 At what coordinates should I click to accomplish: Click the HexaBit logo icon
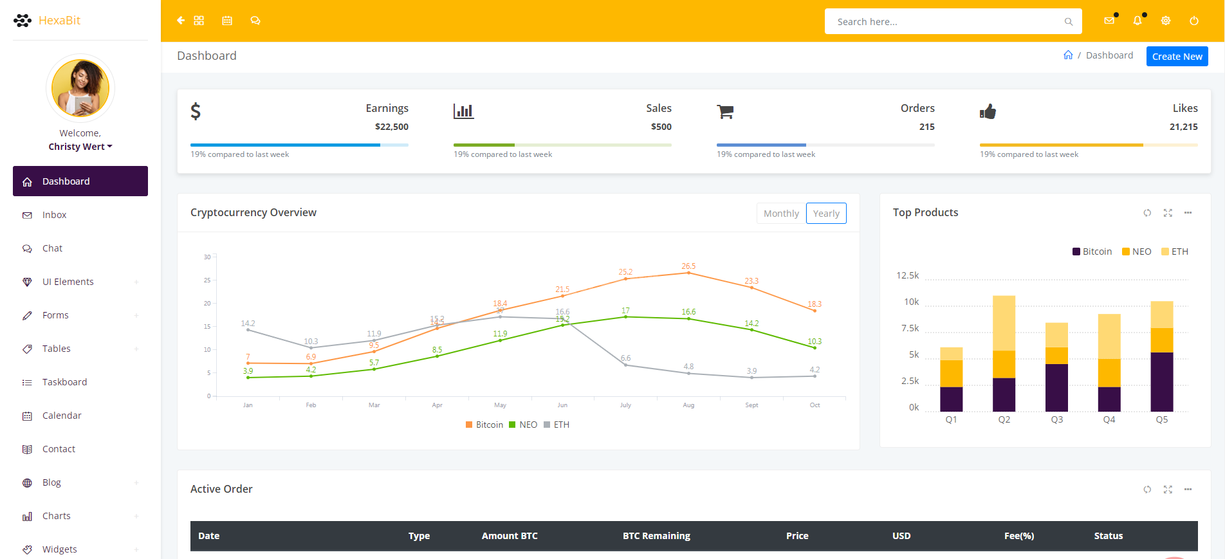pos(23,21)
